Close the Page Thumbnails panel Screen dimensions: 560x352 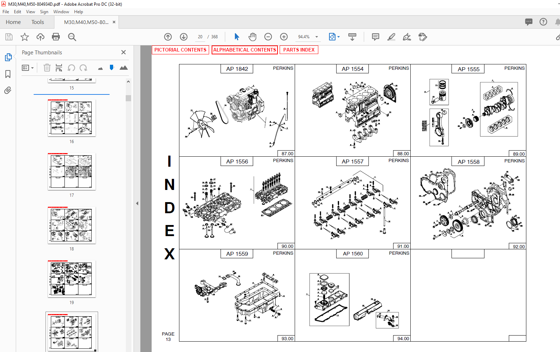[x=124, y=52]
